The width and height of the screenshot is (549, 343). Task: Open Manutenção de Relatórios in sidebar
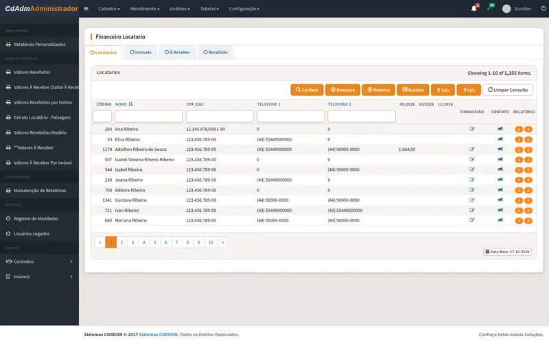tap(39, 191)
